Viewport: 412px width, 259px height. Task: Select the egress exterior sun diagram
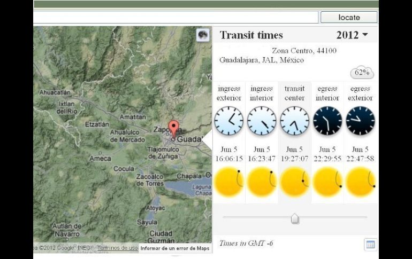pos(360,182)
